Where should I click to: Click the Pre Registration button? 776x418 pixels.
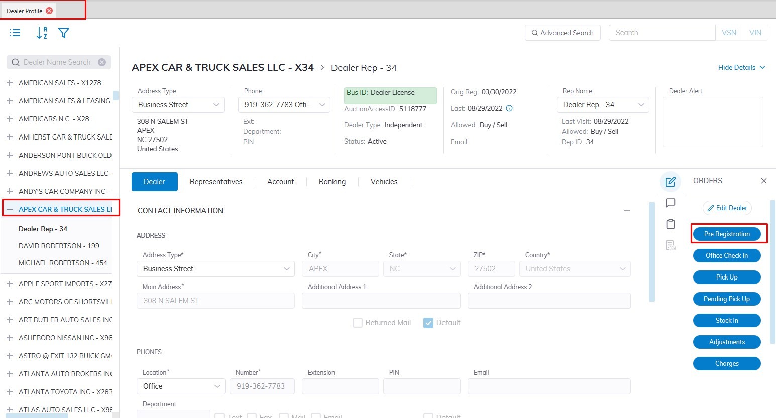tap(727, 234)
